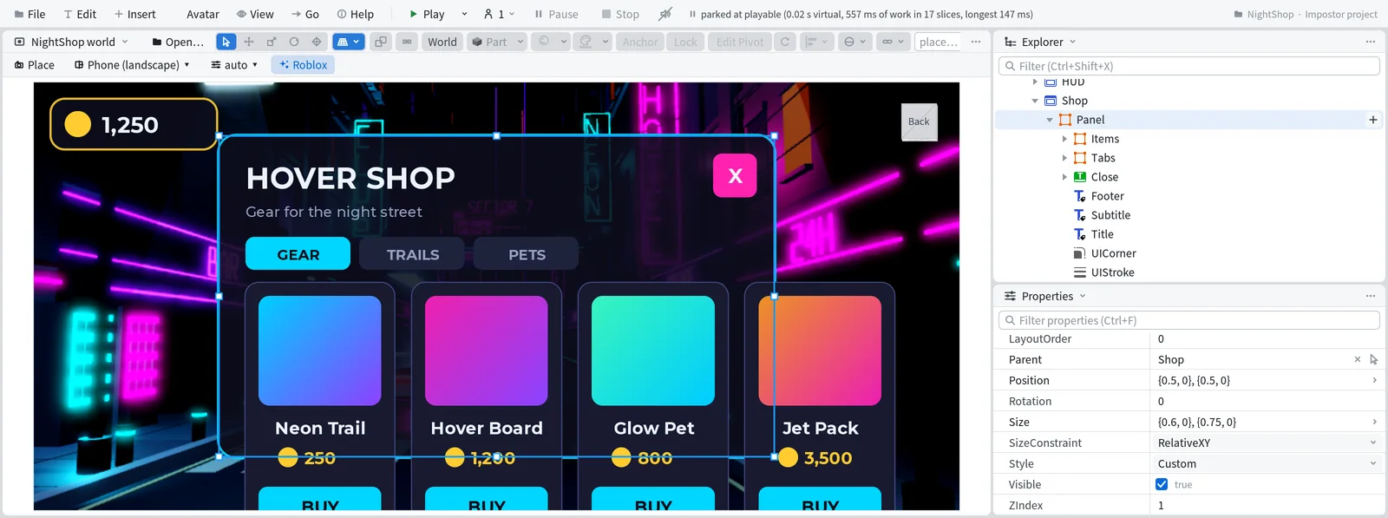Click the pink X close button in shop
1388x518 pixels.
point(735,176)
